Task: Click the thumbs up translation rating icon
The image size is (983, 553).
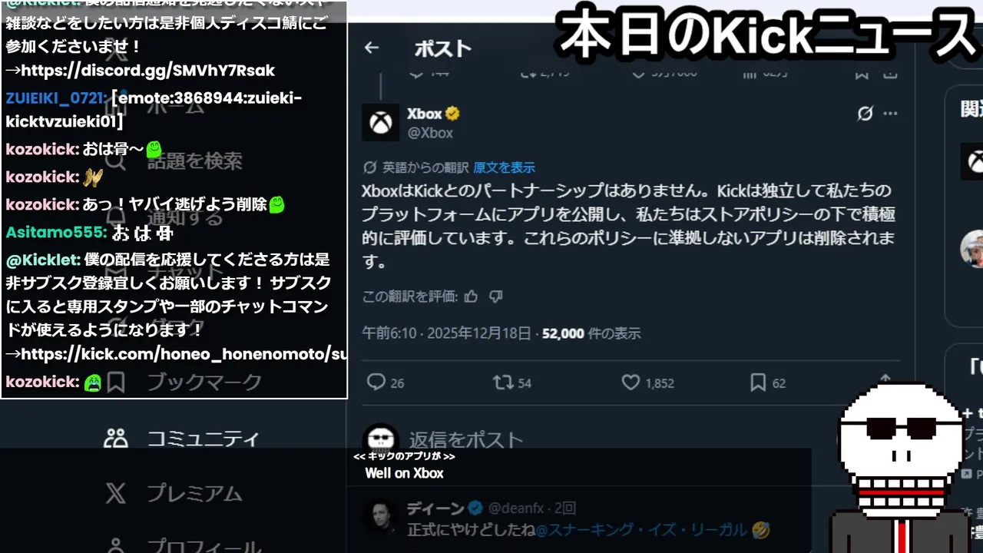Action: (x=471, y=296)
